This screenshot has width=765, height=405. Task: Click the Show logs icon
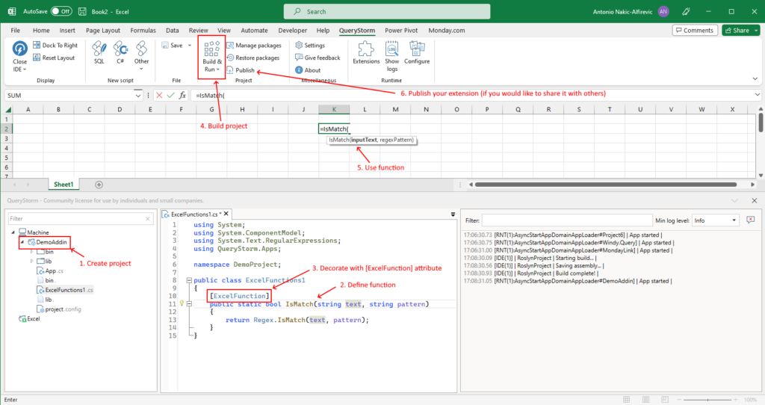click(x=392, y=55)
